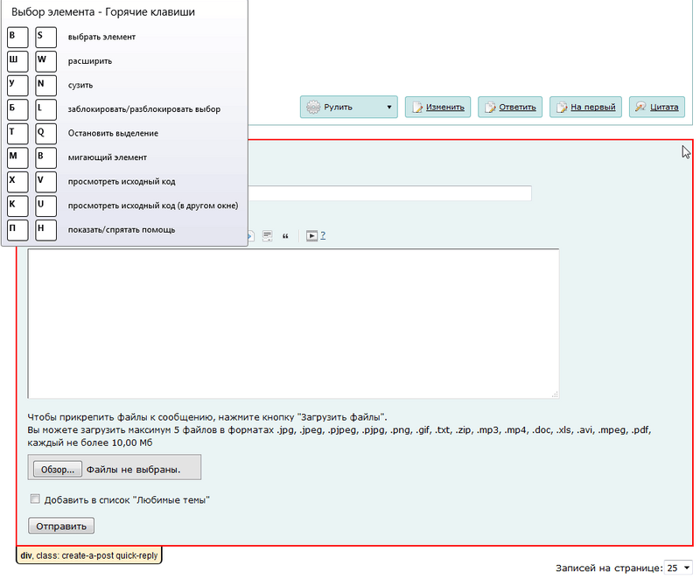Toggle the Добавить в список "Любимые темы" checkbox
Image resolution: width=700 pixels, height=579 pixels.
(35, 499)
